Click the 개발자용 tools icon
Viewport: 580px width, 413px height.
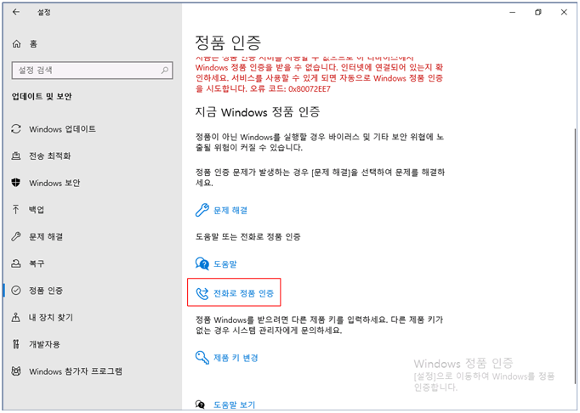(x=16, y=344)
